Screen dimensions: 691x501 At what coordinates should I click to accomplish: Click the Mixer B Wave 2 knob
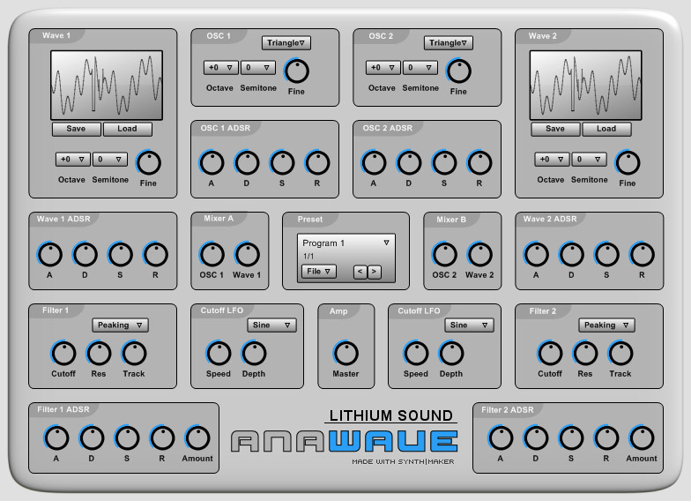[x=479, y=255]
